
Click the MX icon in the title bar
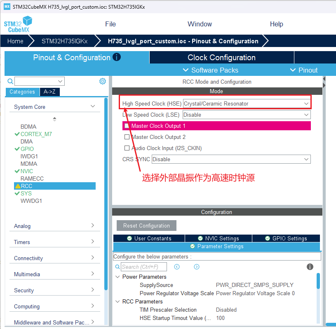[x=7, y=7]
